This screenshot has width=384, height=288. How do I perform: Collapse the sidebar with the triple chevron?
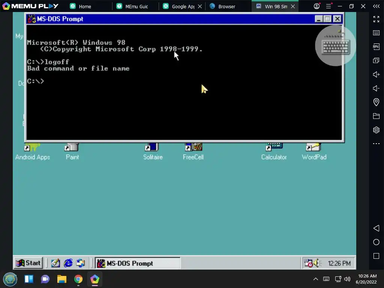click(376, 6)
